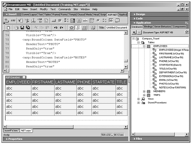Click the Redo arrow icon
This screenshot has height=144, width=192.
[x=61, y=27]
